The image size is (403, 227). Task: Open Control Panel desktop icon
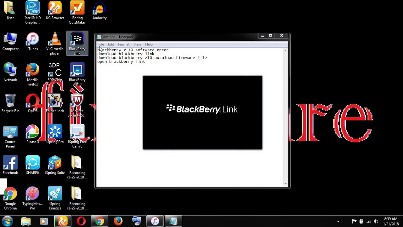click(10, 137)
